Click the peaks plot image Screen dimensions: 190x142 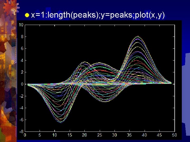click(x=99, y=80)
